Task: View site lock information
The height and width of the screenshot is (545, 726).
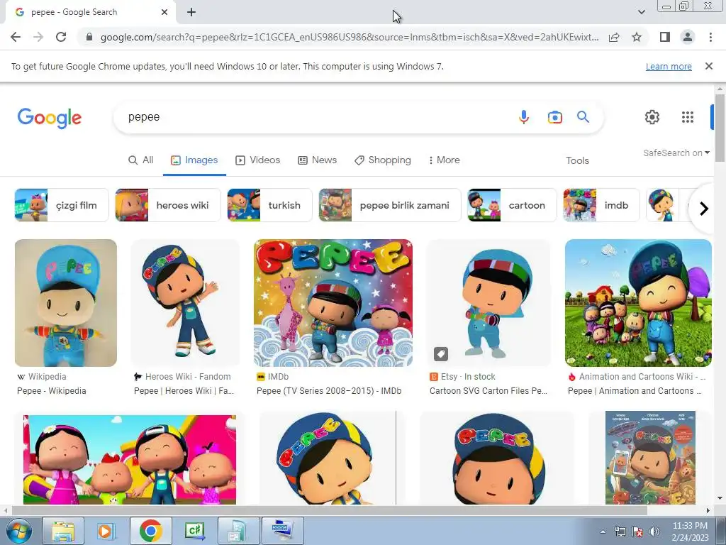Action: pyautogui.click(x=89, y=37)
